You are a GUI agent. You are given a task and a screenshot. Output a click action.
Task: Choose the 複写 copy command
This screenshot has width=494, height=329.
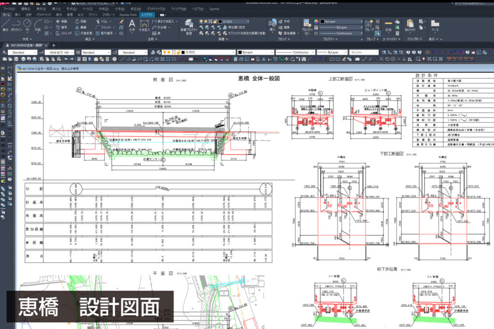click(x=61, y=27)
